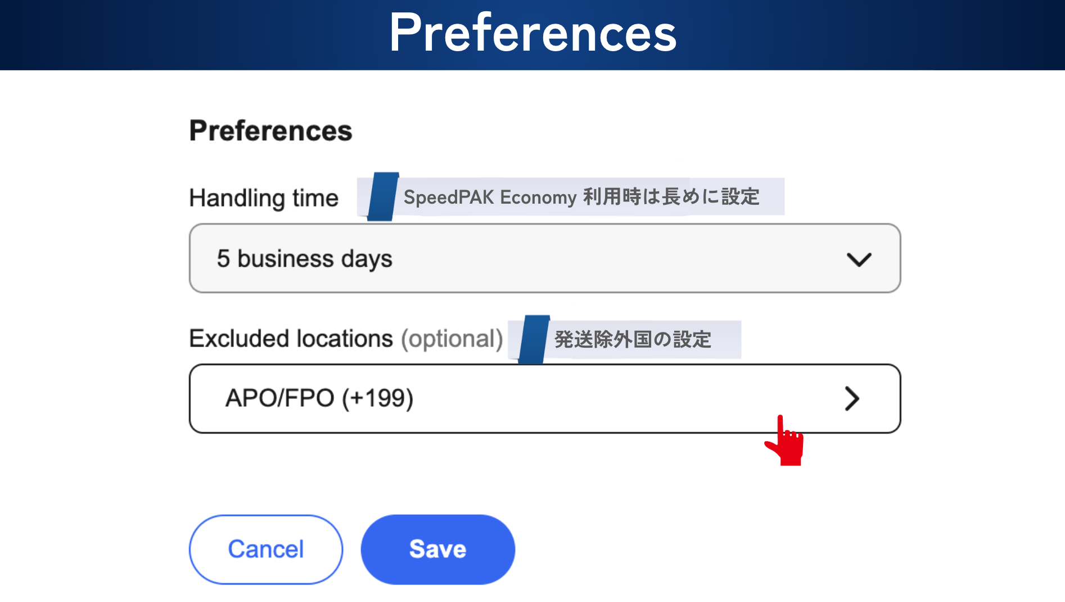Click the right chevron beside APO/FPO
This screenshot has width=1065, height=602.
point(852,398)
